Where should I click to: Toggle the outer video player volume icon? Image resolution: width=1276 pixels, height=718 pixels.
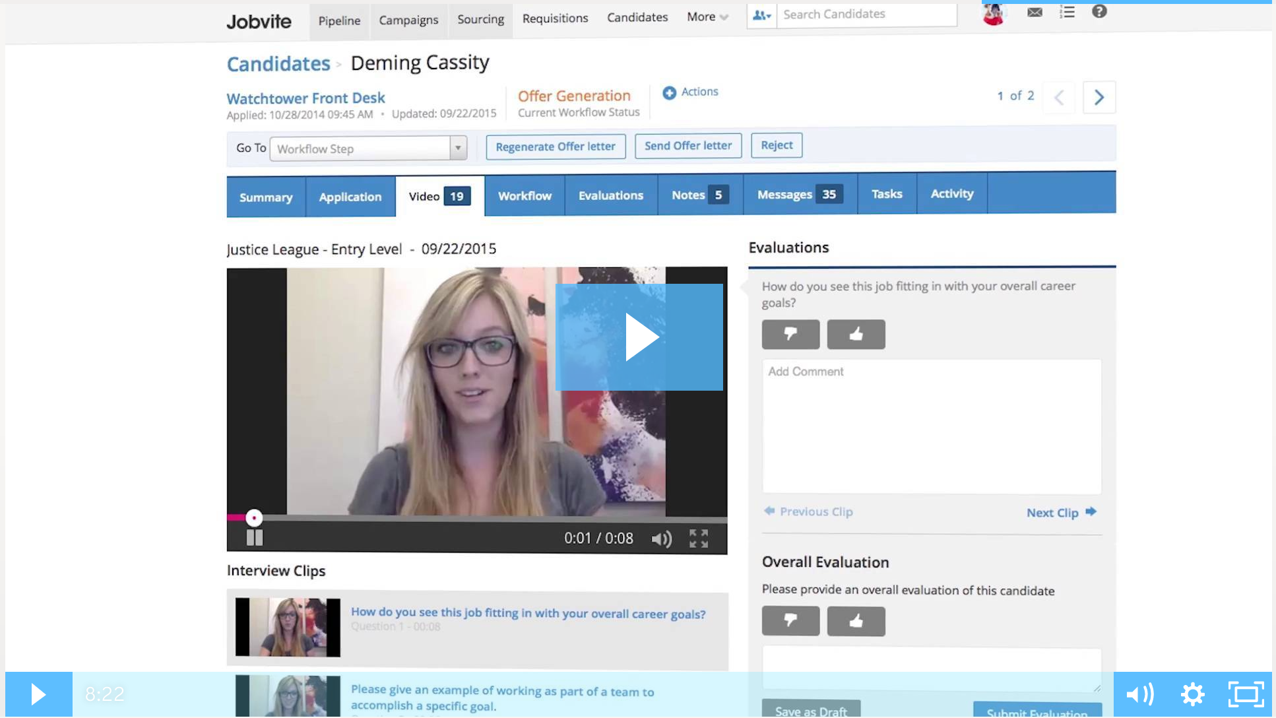coord(1140,694)
